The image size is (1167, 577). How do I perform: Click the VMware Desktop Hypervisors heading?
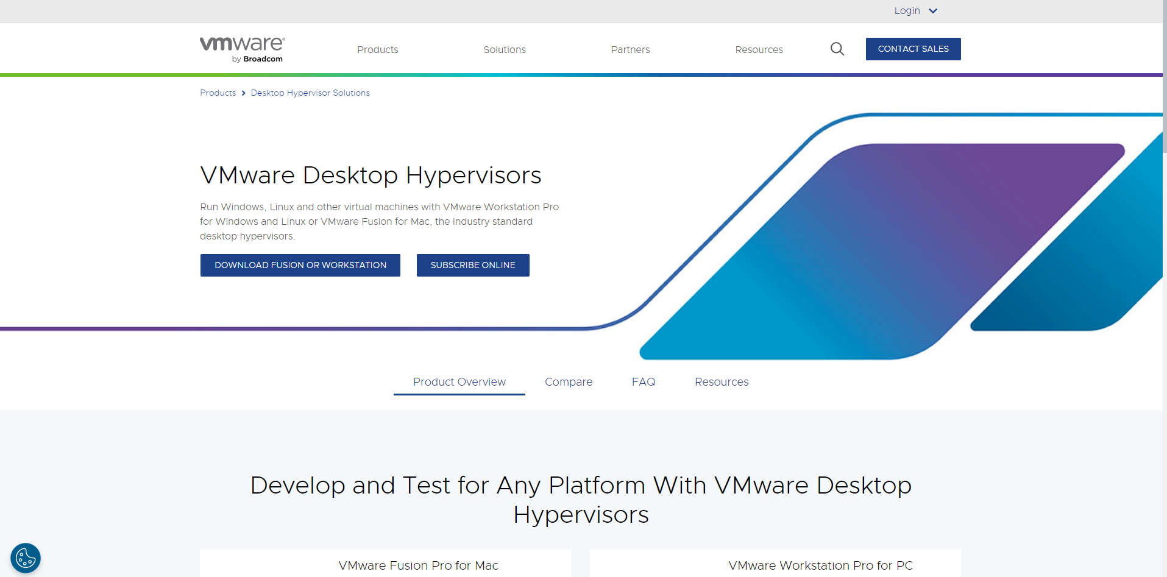(x=371, y=175)
